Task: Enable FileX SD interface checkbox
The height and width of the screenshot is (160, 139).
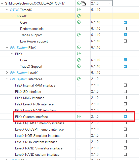Action: (x=125, y=91)
